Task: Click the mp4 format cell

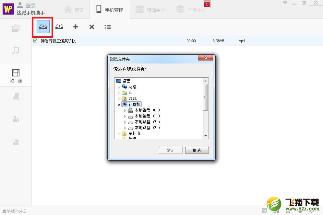Action: pos(242,41)
